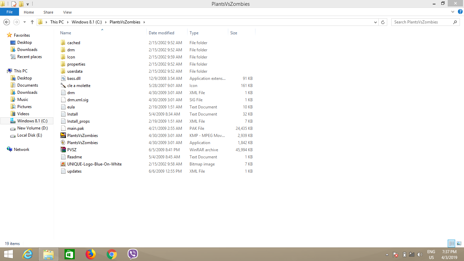Click PlantsVsZombies in the address breadcrumb

pyautogui.click(x=125, y=22)
